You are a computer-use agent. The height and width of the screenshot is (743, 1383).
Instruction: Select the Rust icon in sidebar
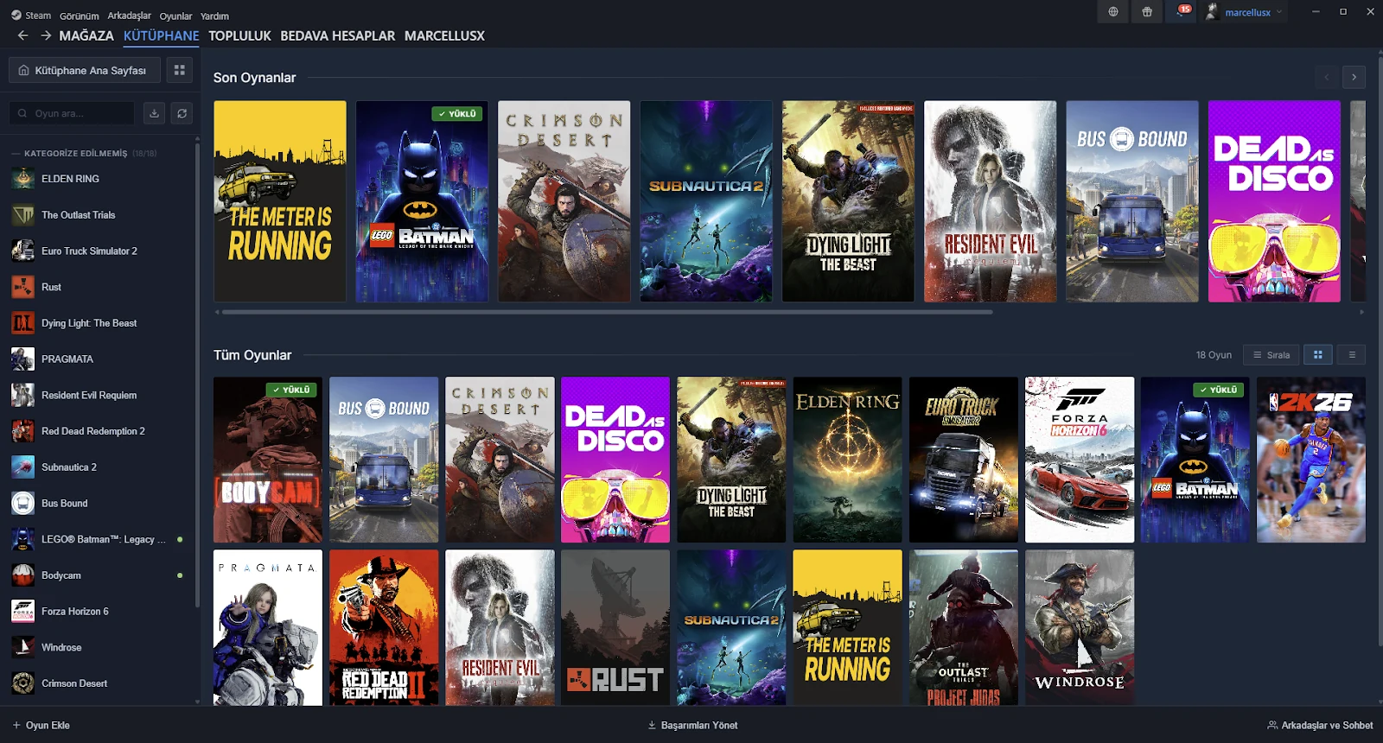(x=23, y=287)
